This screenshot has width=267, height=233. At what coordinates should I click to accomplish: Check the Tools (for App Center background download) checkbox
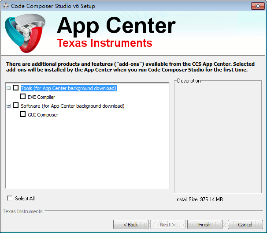pyautogui.click(x=16, y=88)
